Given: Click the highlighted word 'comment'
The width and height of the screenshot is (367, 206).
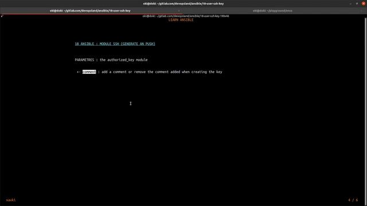Looking at the screenshot, I should [x=89, y=72].
